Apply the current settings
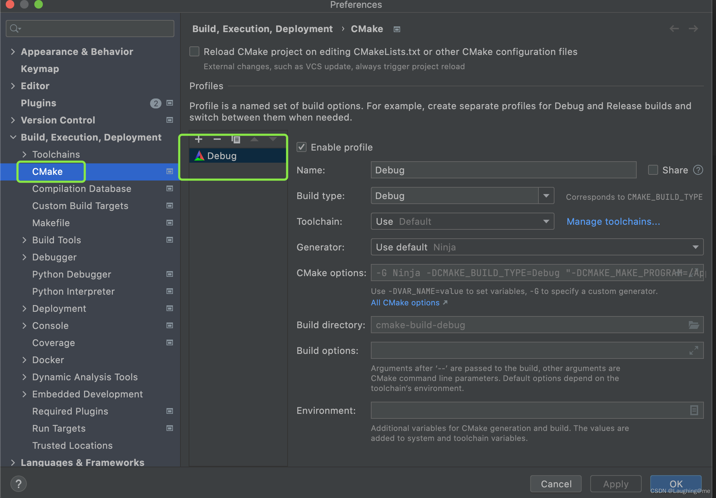Image resolution: width=716 pixels, height=498 pixels. click(615, 484)
